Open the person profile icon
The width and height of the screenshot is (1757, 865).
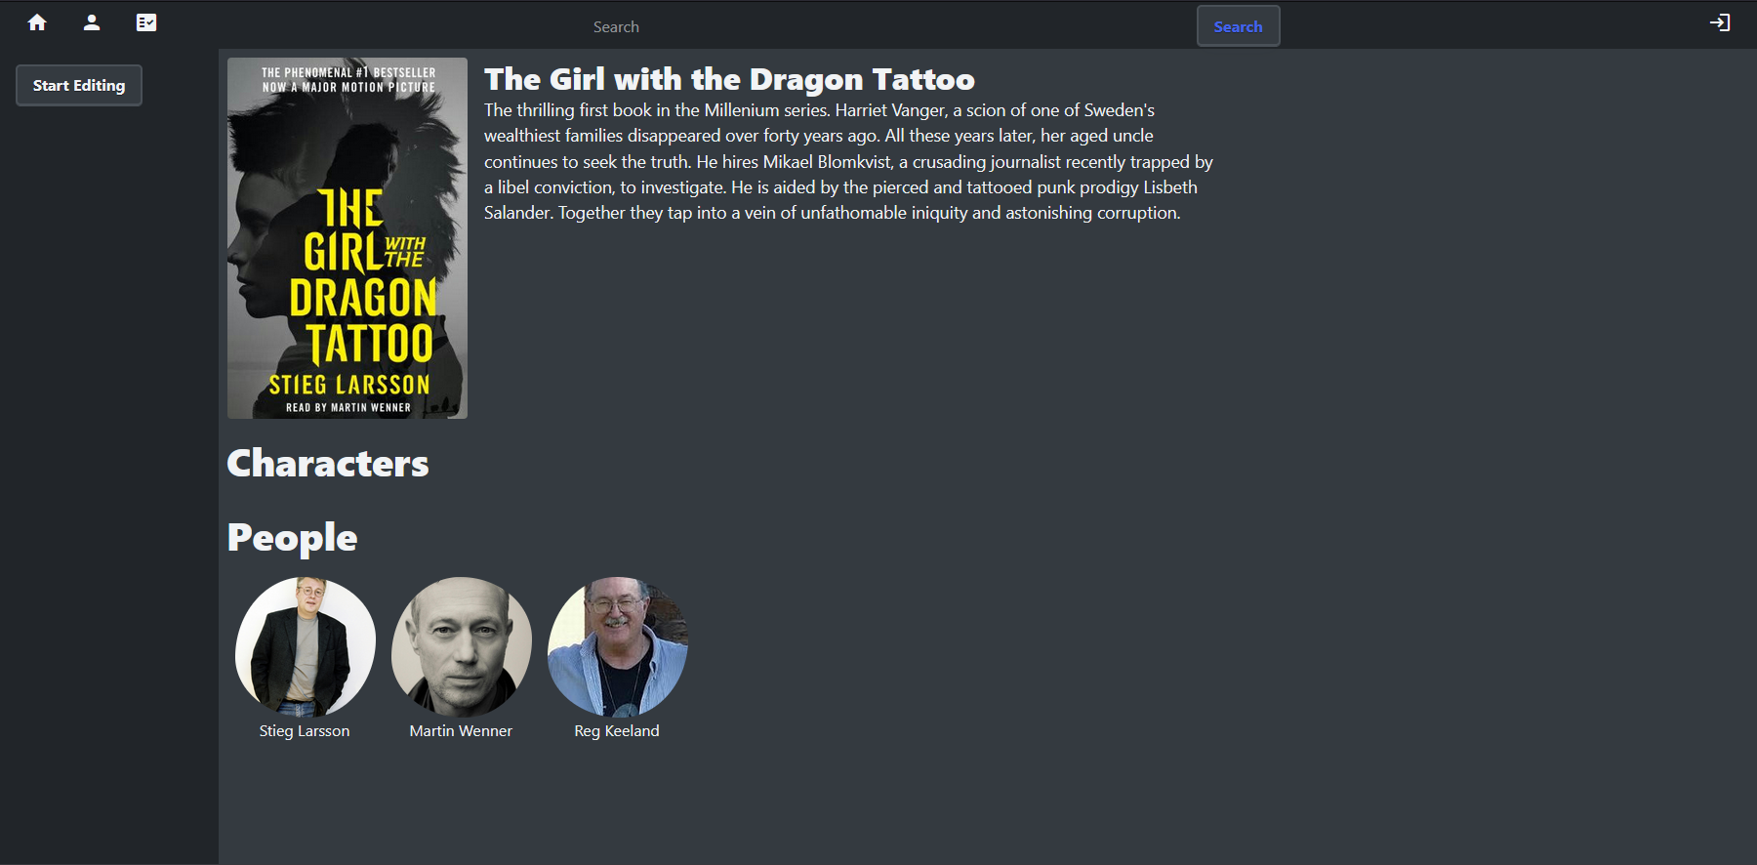coord(92,22)
